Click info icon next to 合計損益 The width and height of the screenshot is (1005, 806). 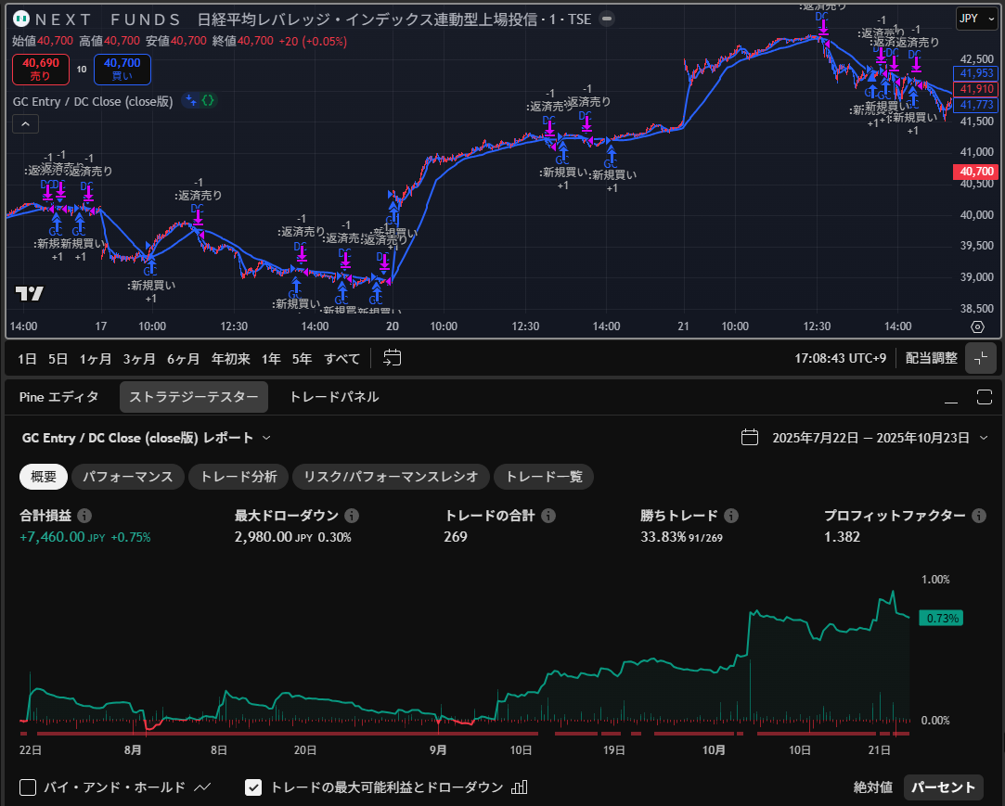tap(84, 516)
